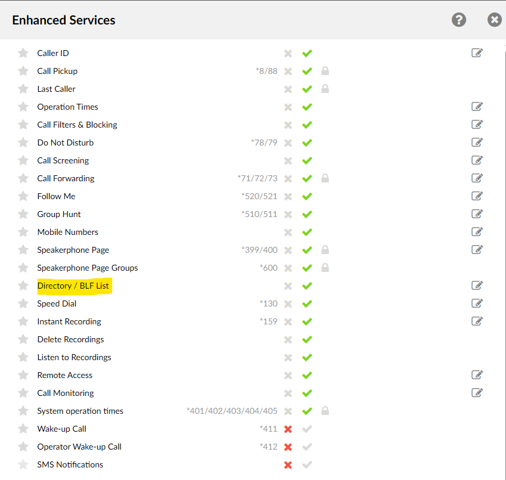Edit the Call Monitoring settings
Screen dimensions: 506x480
click(477, 392)
